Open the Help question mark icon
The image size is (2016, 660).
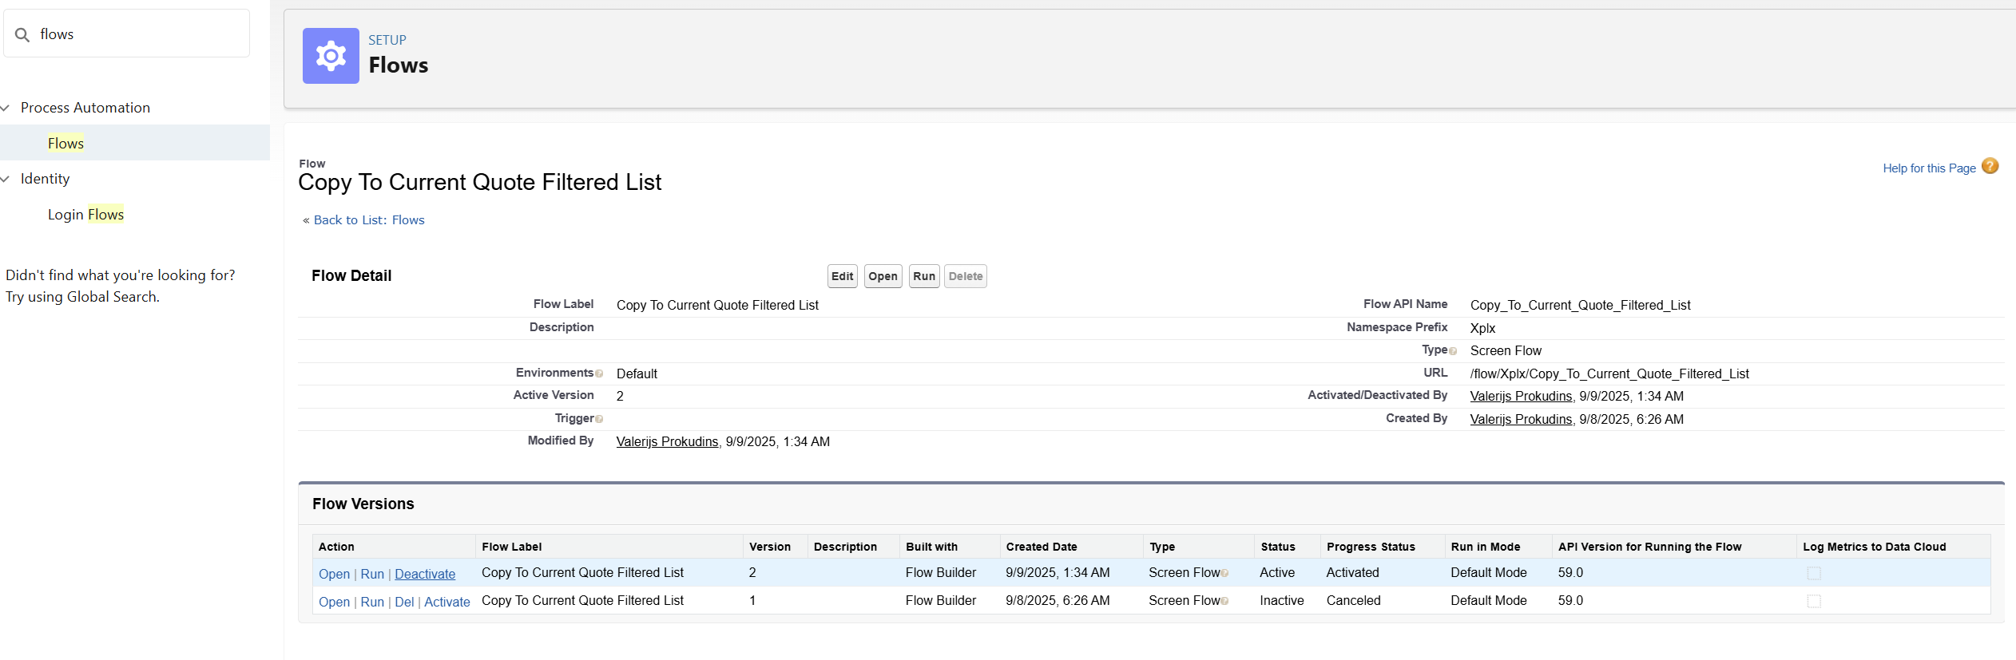[1990, 166]
